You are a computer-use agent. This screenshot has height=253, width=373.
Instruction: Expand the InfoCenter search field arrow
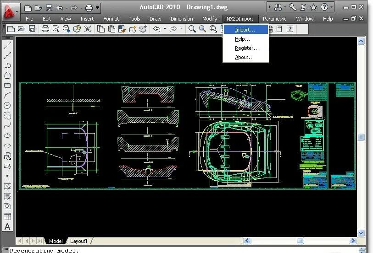(x=269, y=7)
